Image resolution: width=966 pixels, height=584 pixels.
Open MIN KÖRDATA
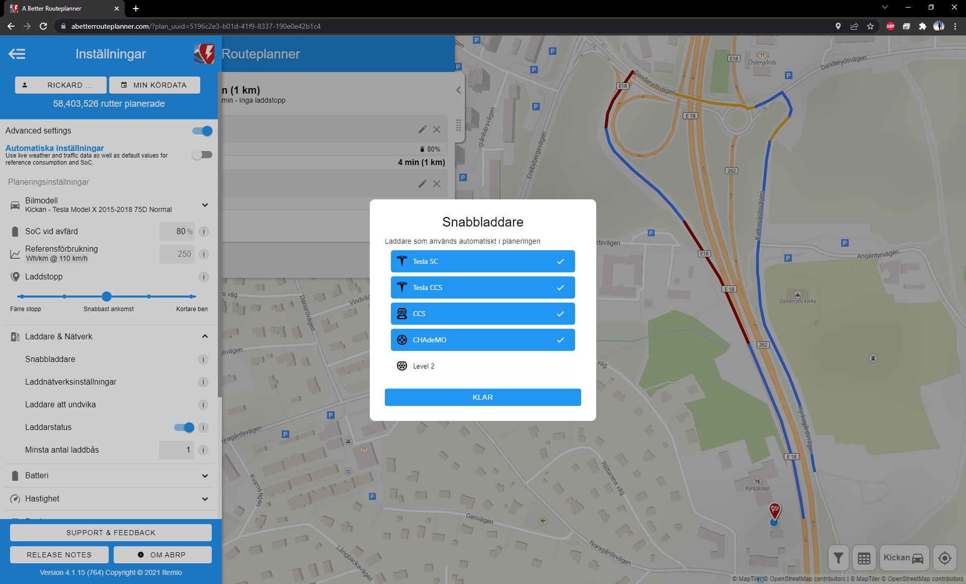coord(154,85)
